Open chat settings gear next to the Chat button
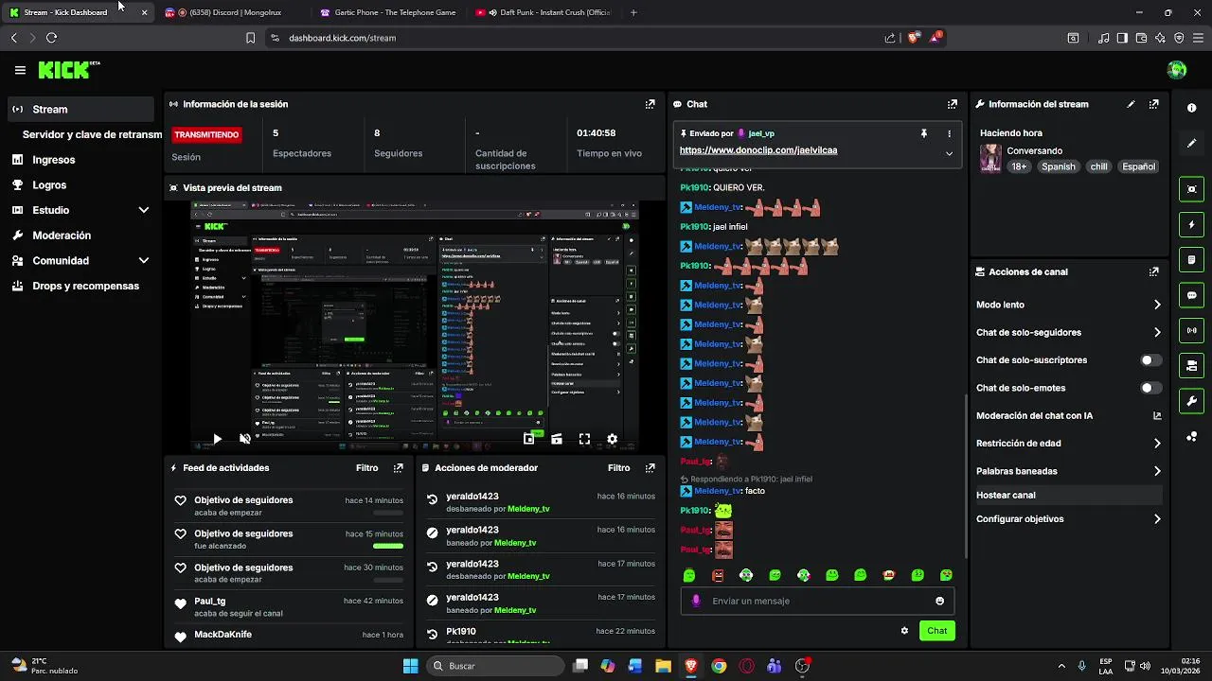The height and width of the screenshot is (681, 1212). [904, 631]
